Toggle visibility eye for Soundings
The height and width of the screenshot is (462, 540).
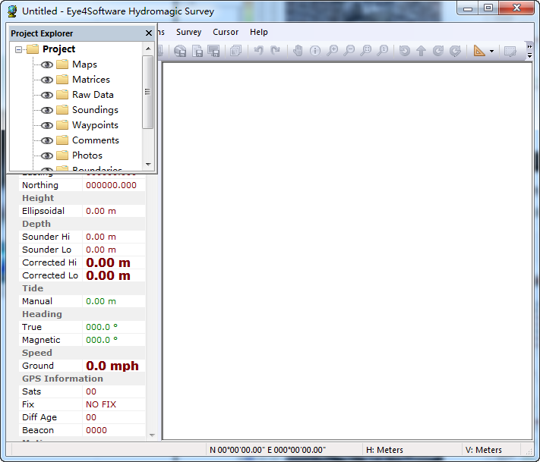47,110
